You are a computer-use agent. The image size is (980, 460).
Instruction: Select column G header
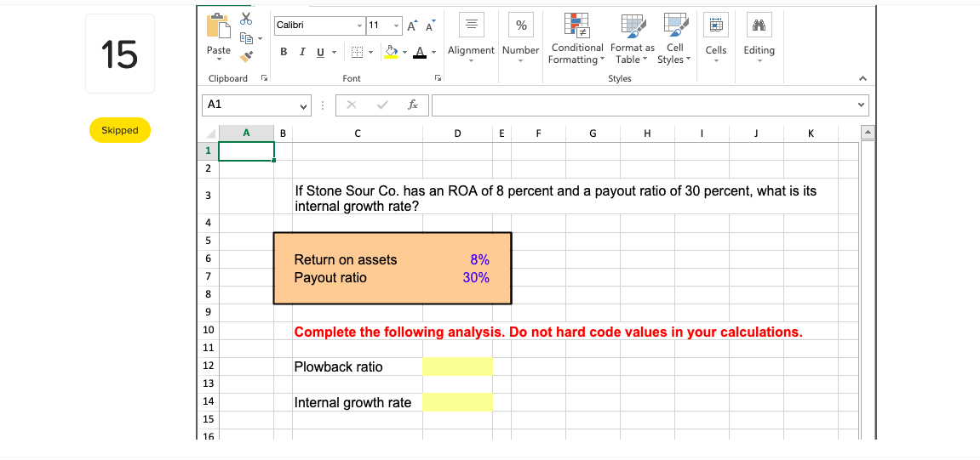593,133
